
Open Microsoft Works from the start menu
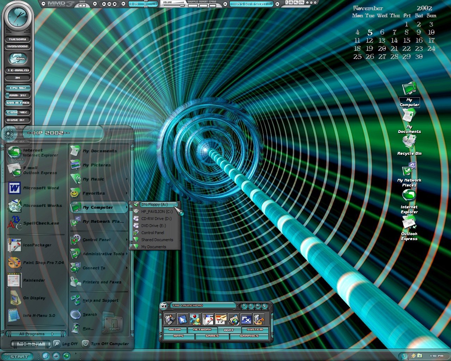(x=35, y=206)
